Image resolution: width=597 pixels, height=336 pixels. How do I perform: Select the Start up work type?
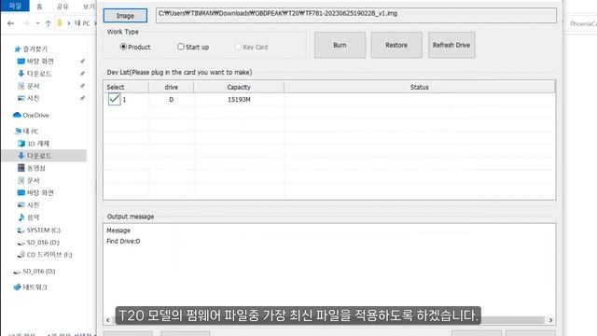[x=193, y=47]
